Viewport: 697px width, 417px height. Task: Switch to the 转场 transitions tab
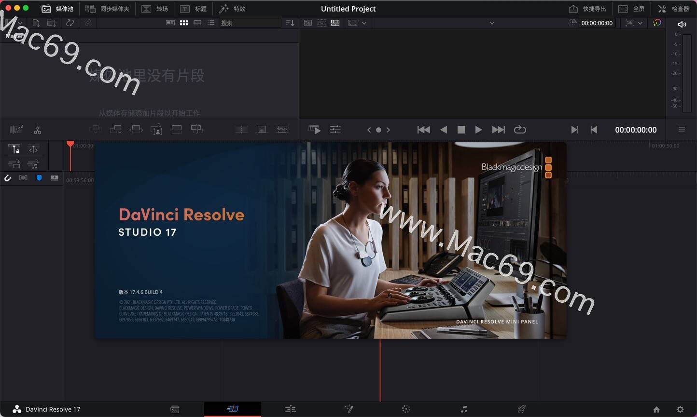click(x=154, y=9)
